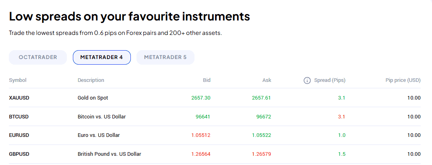
Task: Open the MetaTrader 5 tab
Action: (165, 57)
